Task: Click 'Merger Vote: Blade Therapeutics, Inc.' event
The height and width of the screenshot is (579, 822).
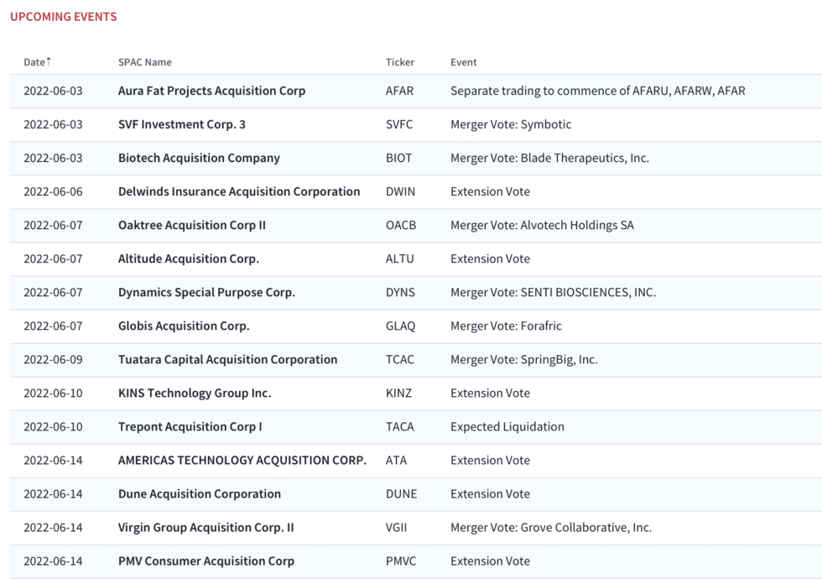Action: click(550, 158)
